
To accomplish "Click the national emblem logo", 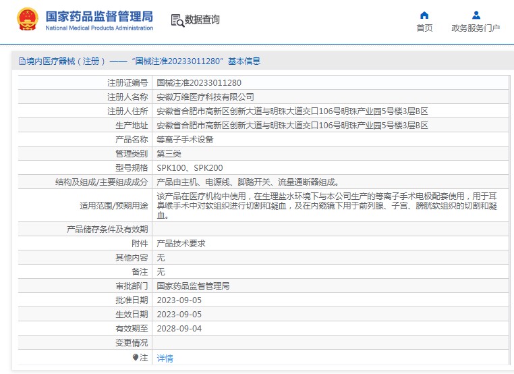I will click(27, 20).
